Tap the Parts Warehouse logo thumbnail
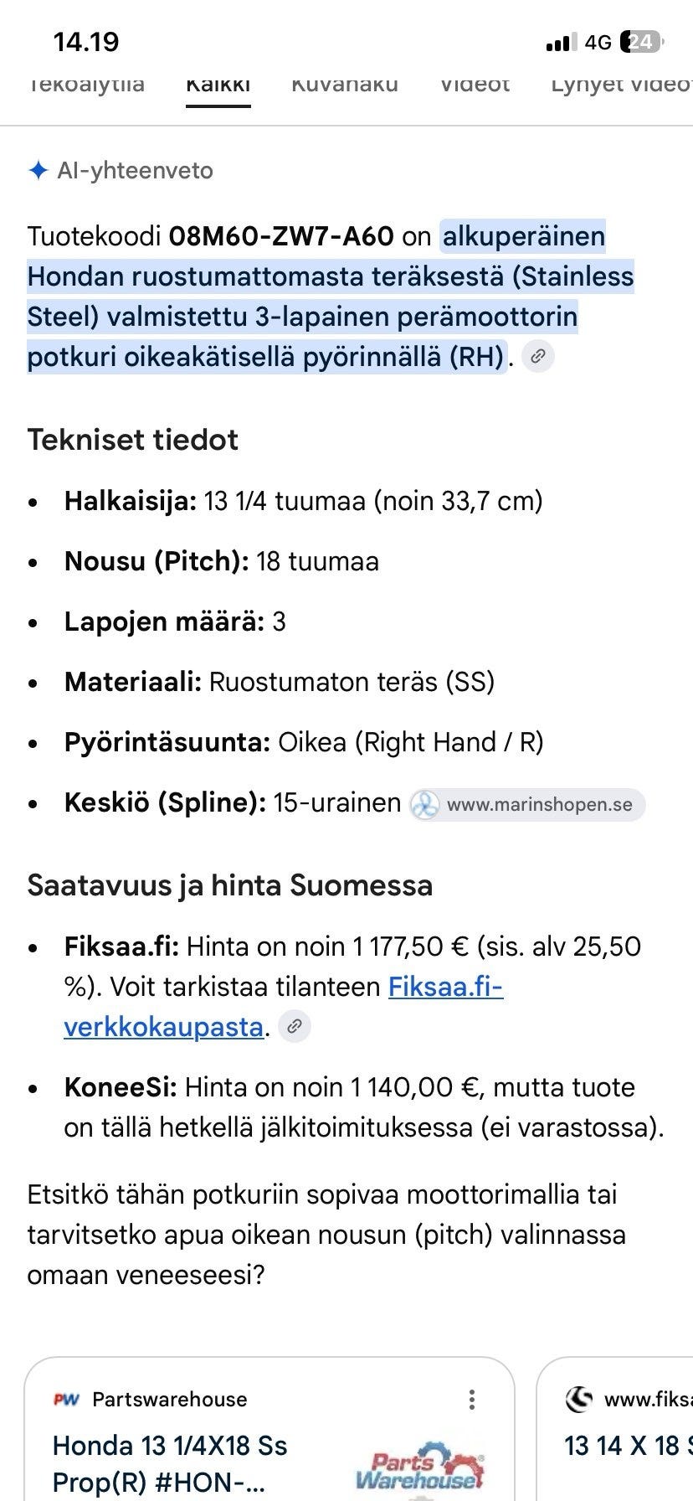Image resolution: width=693 pixels, height=1501 pixels. click(420, 1465)
